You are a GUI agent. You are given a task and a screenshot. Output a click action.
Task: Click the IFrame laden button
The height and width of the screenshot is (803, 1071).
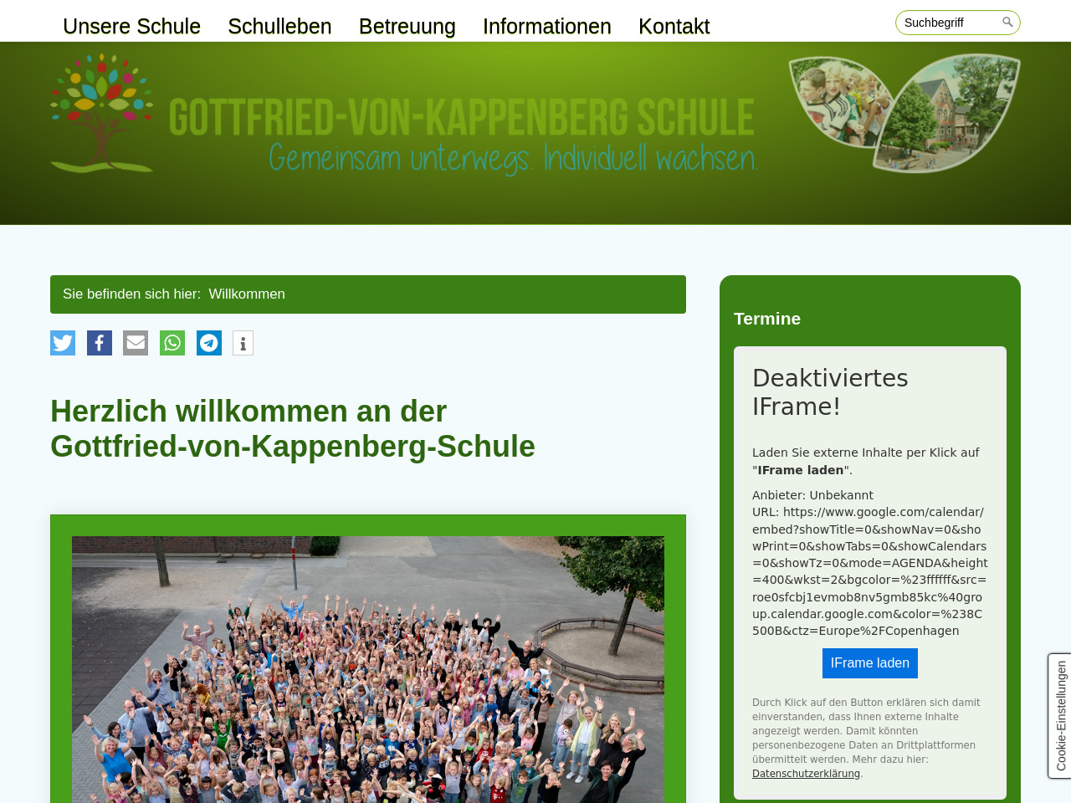(869, 663)
